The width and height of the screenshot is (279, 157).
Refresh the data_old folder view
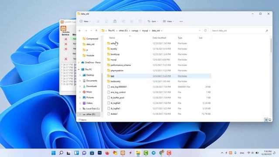tap(205, 31)
